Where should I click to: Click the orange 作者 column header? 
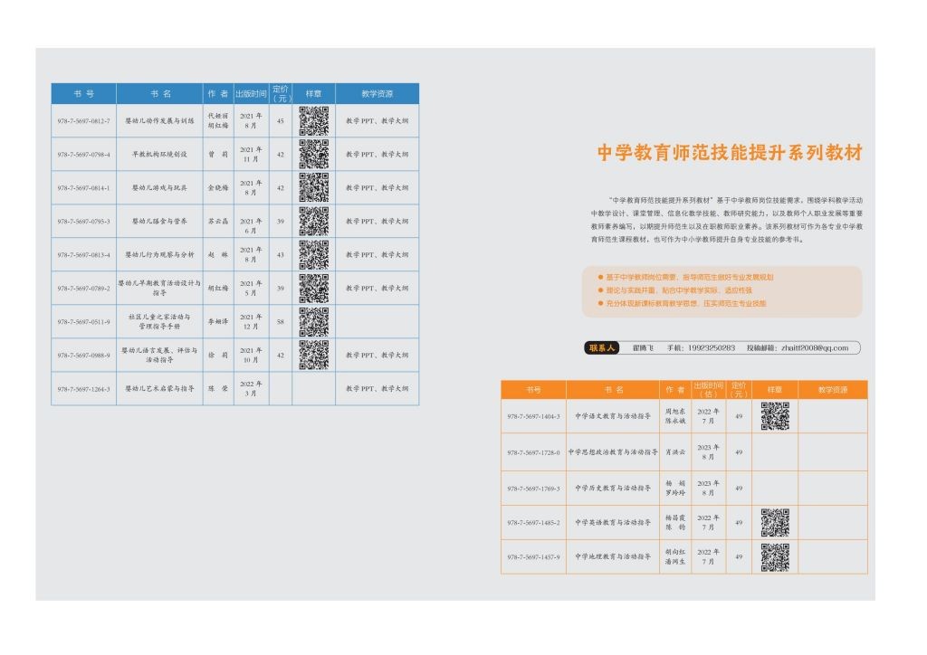(675, 390)
